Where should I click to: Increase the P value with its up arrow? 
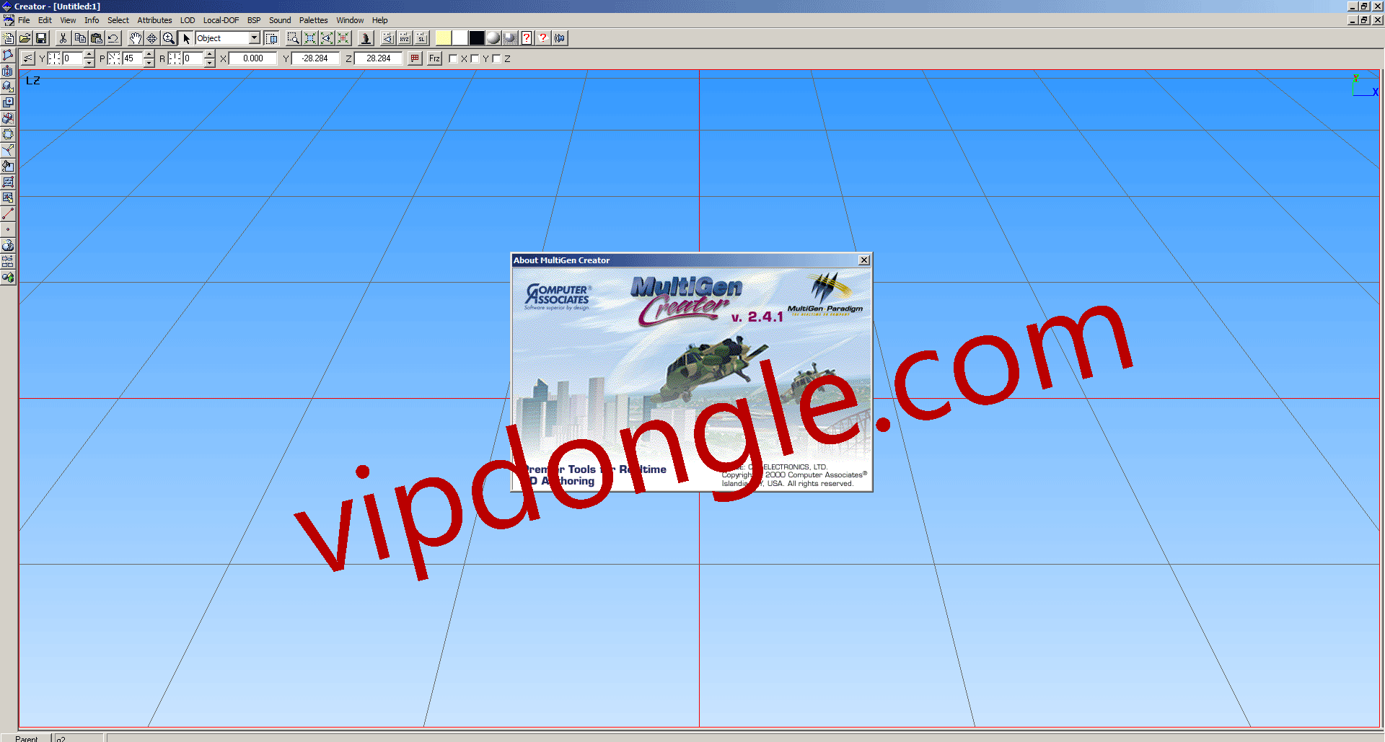[149, 54]
